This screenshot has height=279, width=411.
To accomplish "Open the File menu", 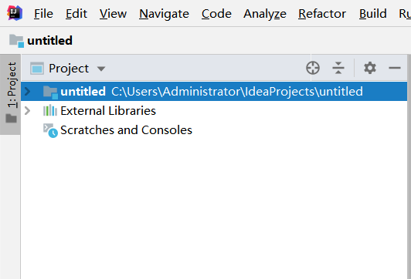I will pyautogui.click(x=43, y=14).
